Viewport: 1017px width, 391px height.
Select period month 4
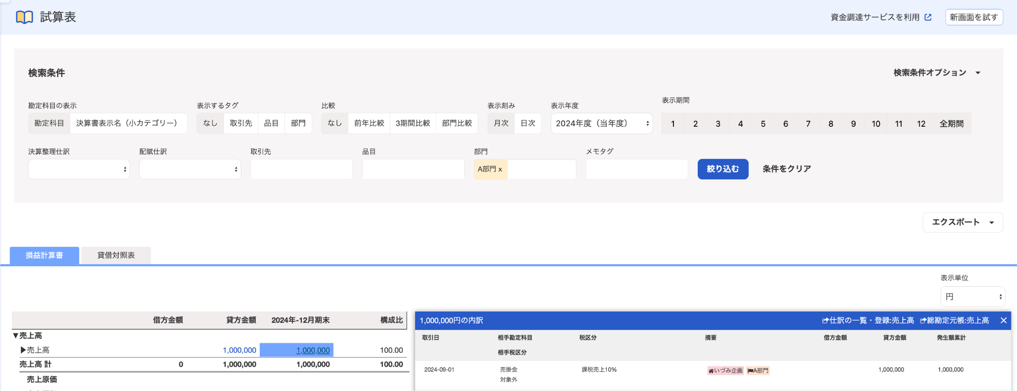coord(740,124)
